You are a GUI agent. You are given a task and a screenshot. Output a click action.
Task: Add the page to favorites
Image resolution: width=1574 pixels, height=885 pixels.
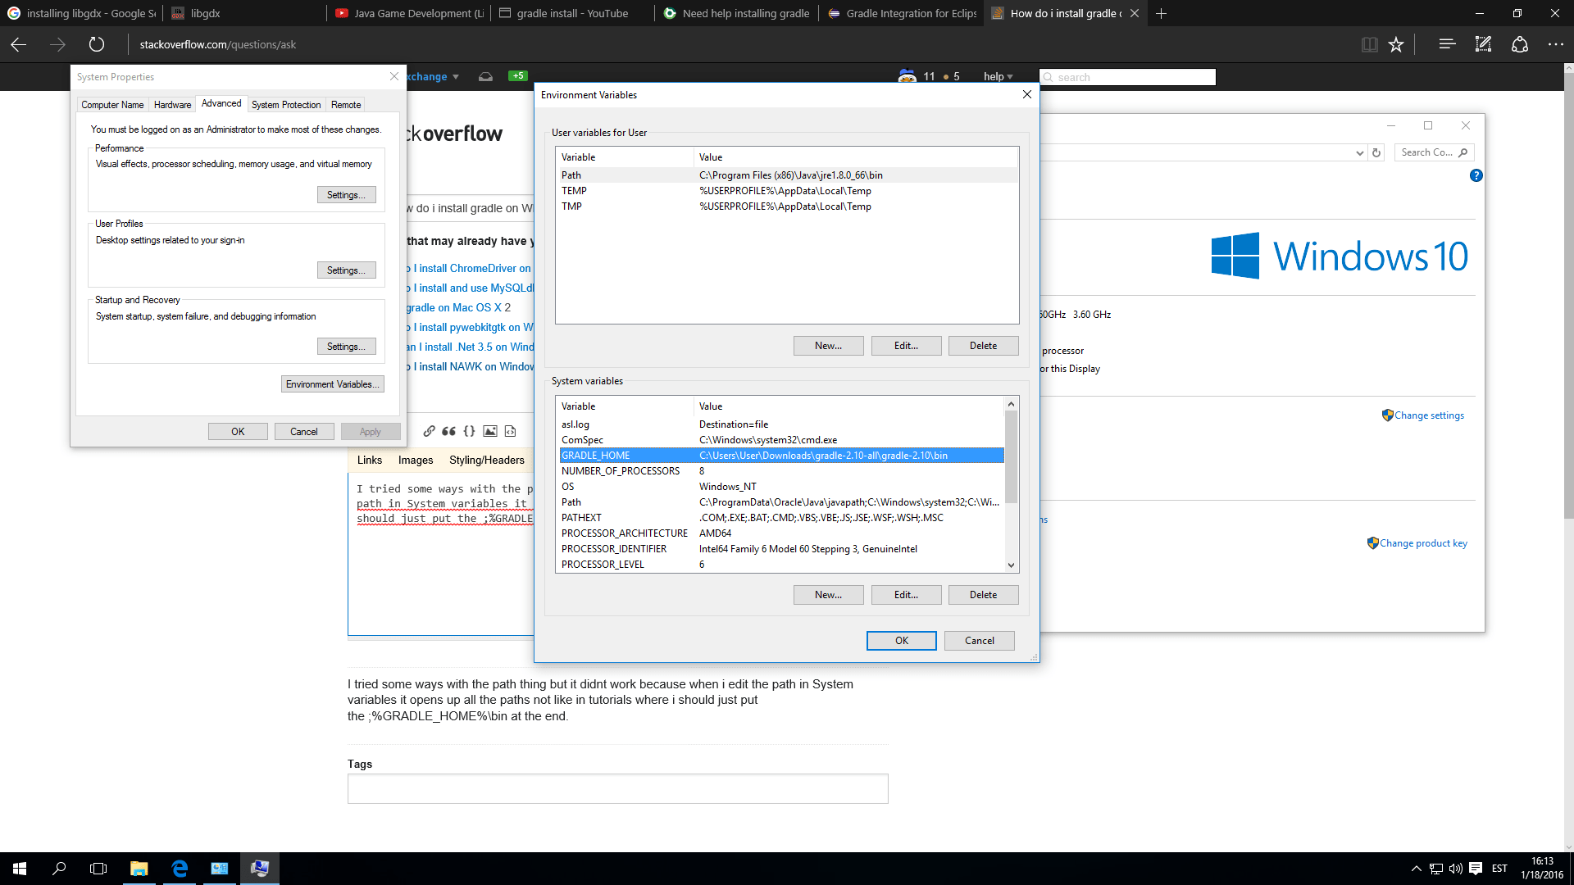point(1396,44)
